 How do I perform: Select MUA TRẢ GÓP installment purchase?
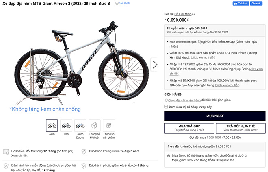click(x=189, y=128)
